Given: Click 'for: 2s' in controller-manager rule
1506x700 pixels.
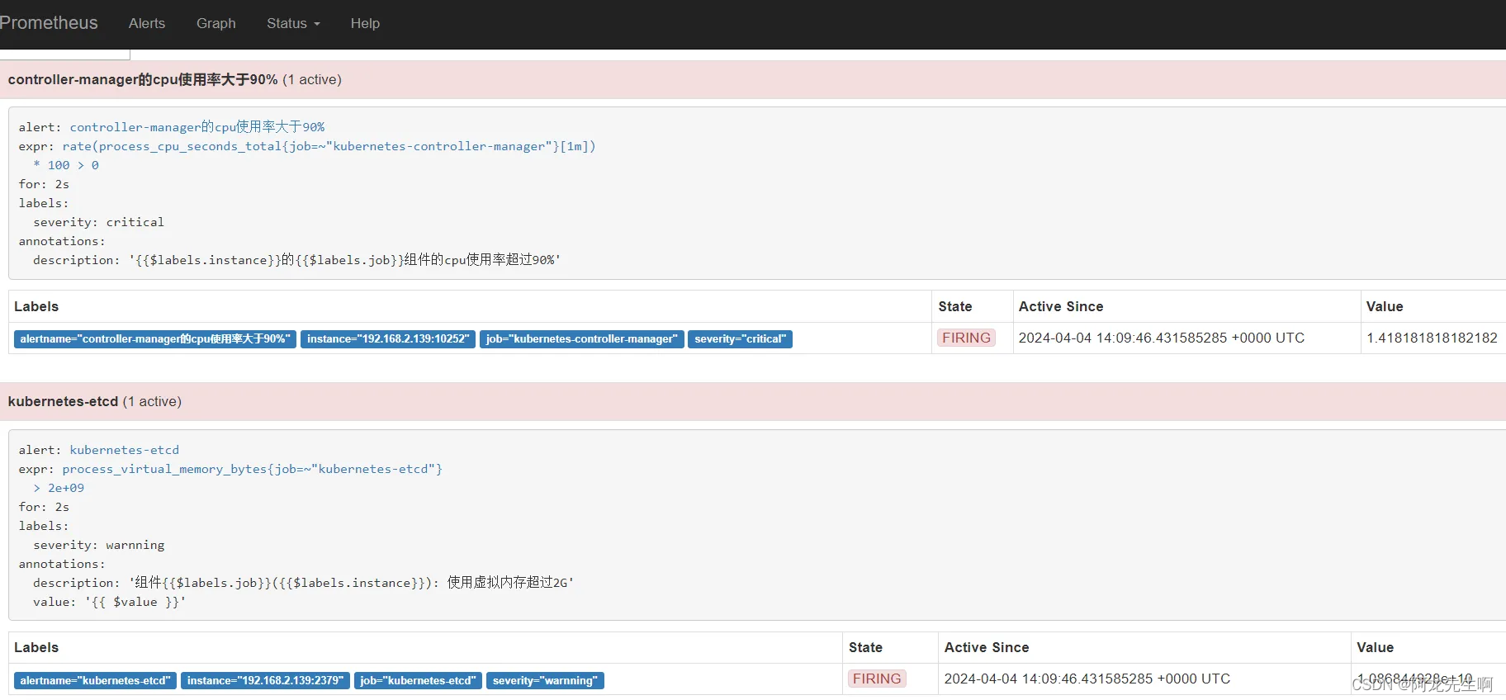Looking at the screenshot, I should pos(45,184).
